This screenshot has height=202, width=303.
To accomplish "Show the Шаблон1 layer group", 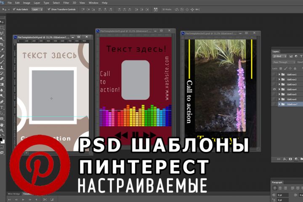I will 274,74.
